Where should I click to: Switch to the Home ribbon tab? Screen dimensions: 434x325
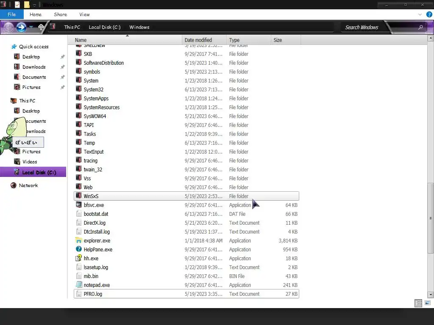36,14
